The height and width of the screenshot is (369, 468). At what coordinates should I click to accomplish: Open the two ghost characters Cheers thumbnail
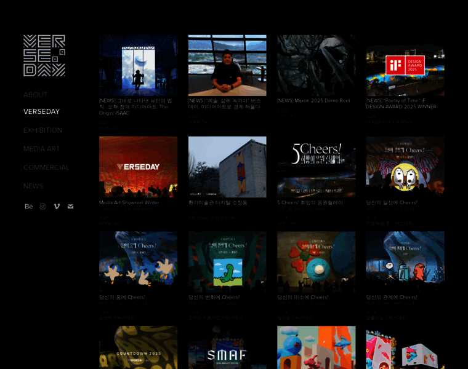(405, 167)
